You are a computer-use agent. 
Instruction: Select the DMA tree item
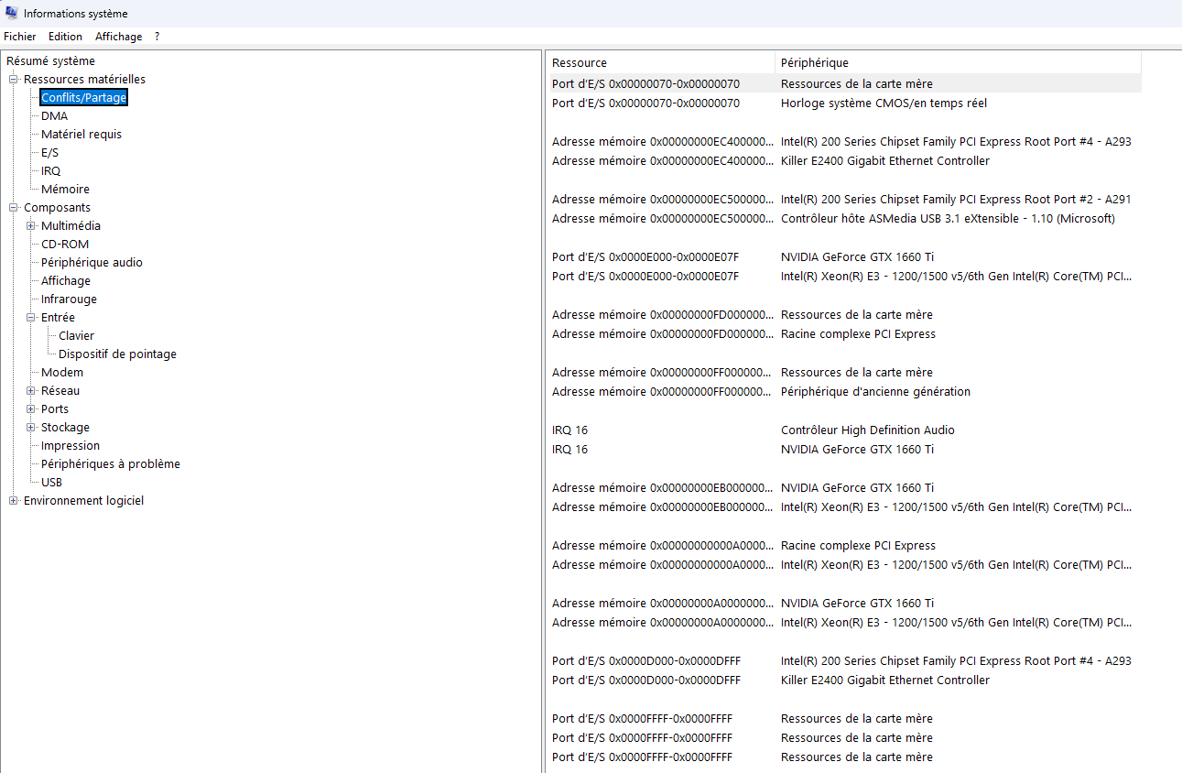[x=54, y=116]
